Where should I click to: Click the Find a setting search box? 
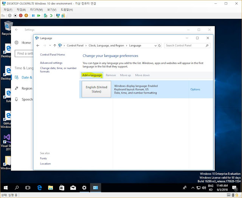[24, 54]
